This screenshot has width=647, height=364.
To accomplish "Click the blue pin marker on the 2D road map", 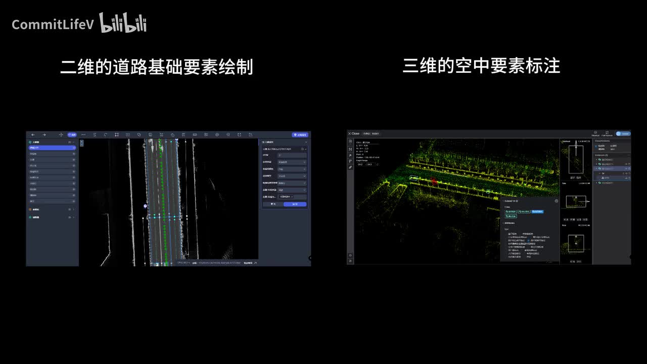I will [145, 206].
